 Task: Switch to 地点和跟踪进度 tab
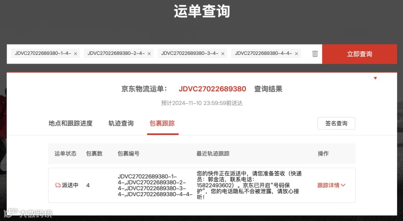(x=71, y=124)
